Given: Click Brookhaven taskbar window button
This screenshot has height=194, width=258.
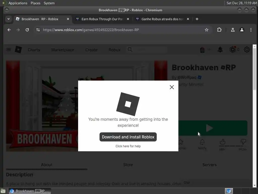Looking at the screenshot, I should (30, 191).
